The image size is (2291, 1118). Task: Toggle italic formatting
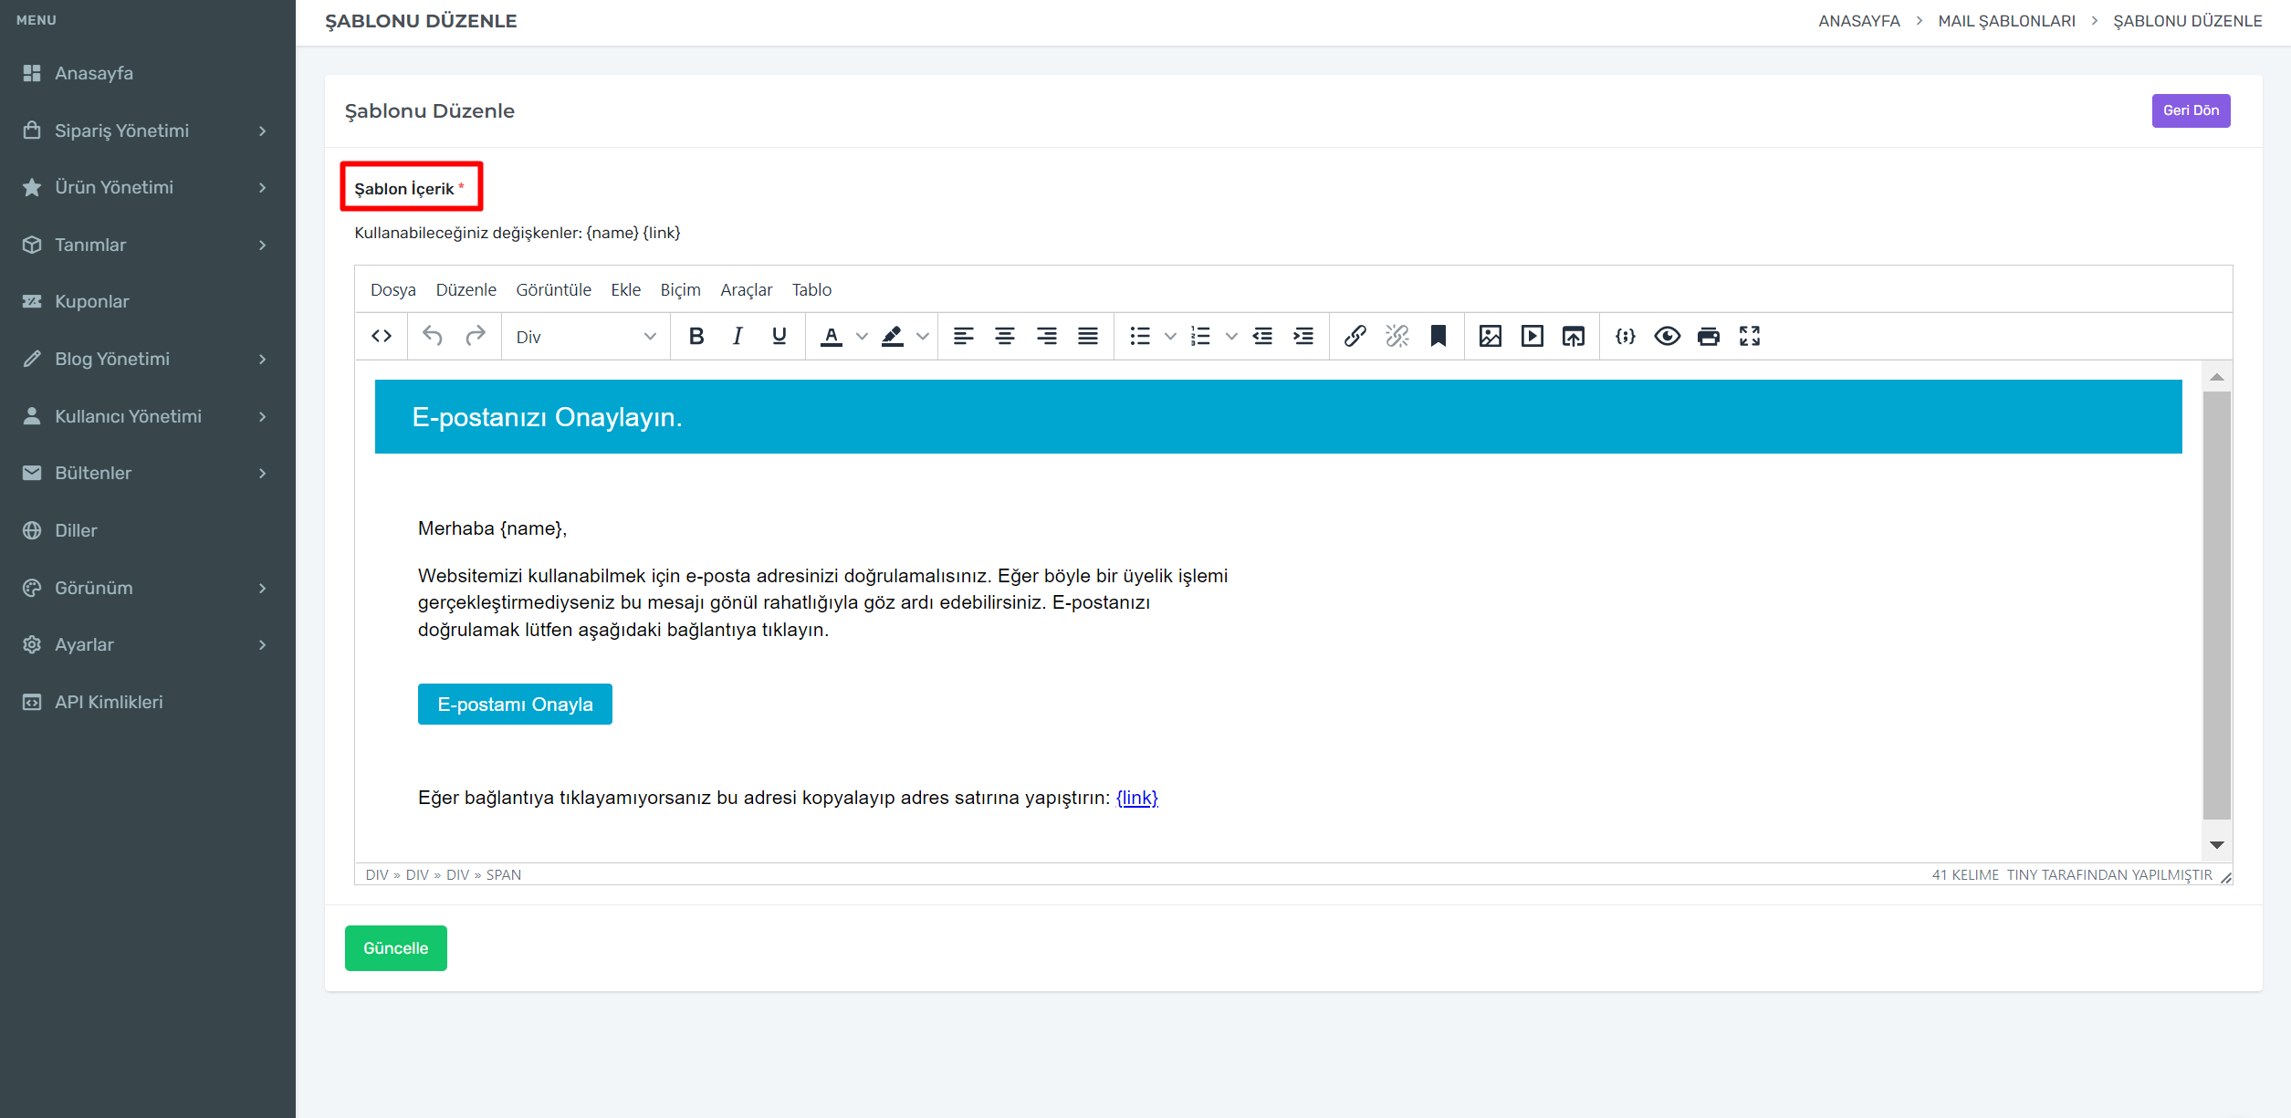click(738, 337)
